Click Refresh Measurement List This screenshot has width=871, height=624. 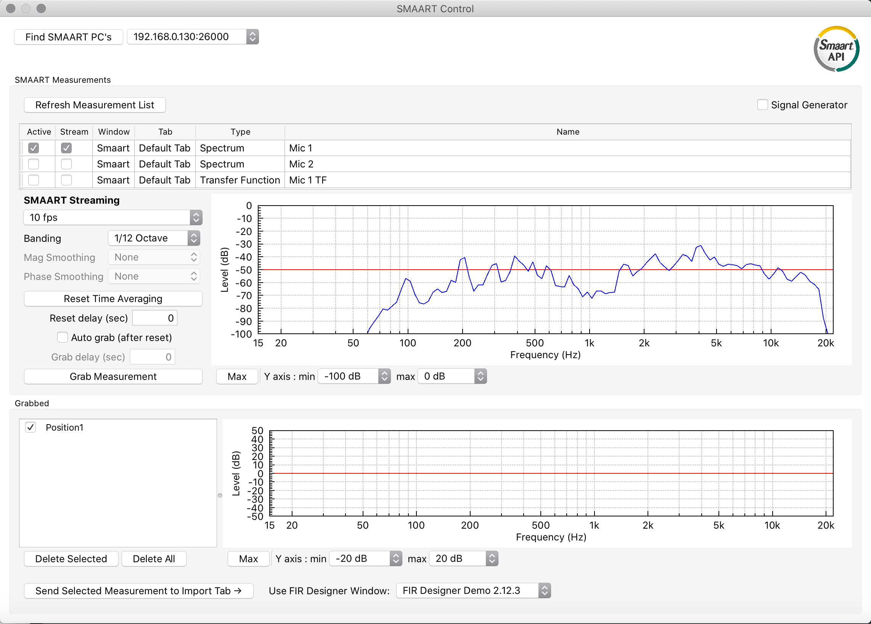(95, 105)
